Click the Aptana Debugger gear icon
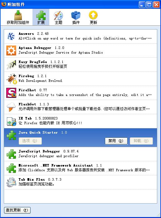The width and height of the screenshot is (161, 218). tap(11, 51)
